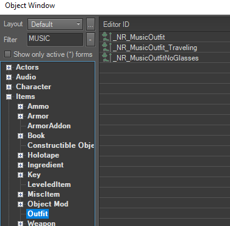The image size is (230, 226).
Task: Click the layout options ellipsis button
Action: (x=90, y=24)
